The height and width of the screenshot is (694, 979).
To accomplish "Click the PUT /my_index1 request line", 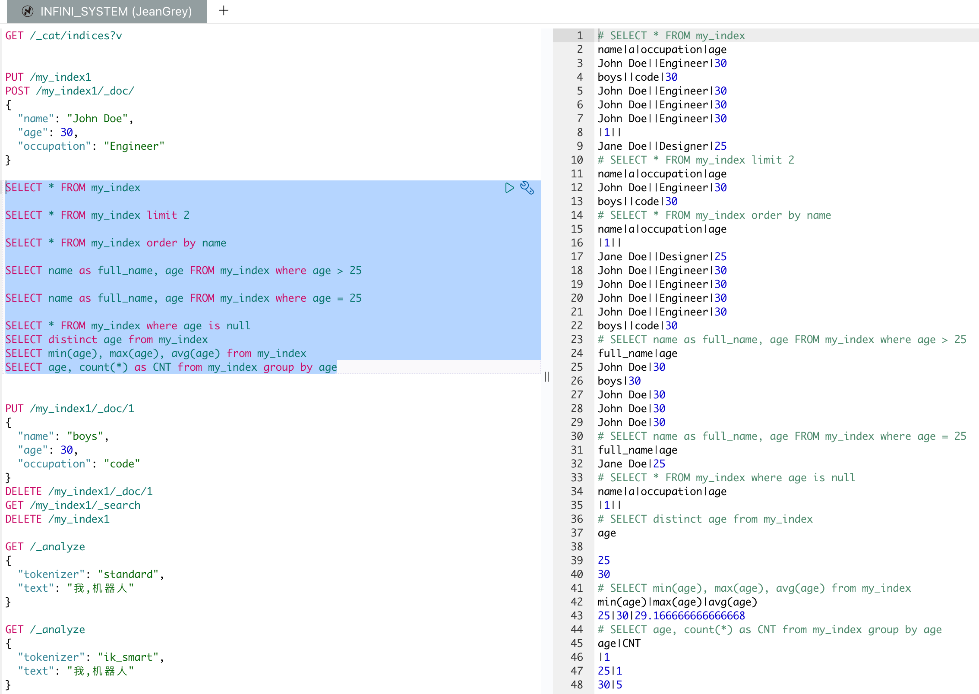I will [48, 77].
